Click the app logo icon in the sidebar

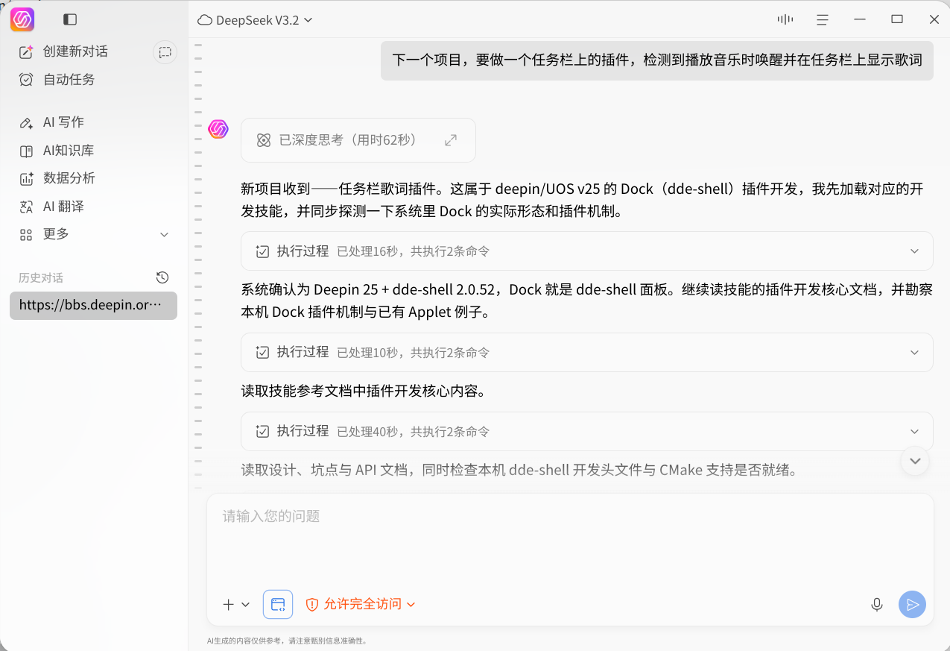tap(22, 19)
